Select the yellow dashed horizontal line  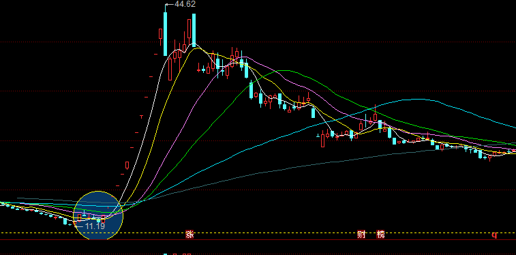tap(258, 233)
